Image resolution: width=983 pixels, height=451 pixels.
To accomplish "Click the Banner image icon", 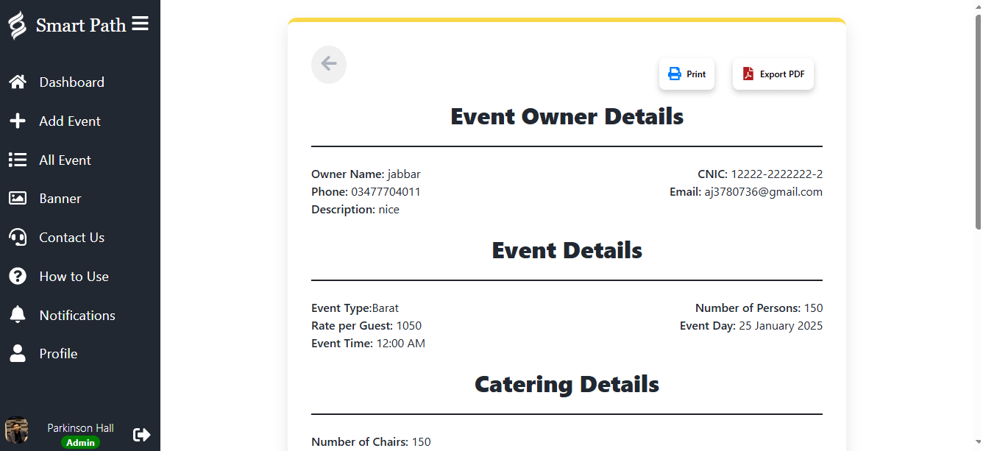I will pyautogui.click(x=18, y=199).
